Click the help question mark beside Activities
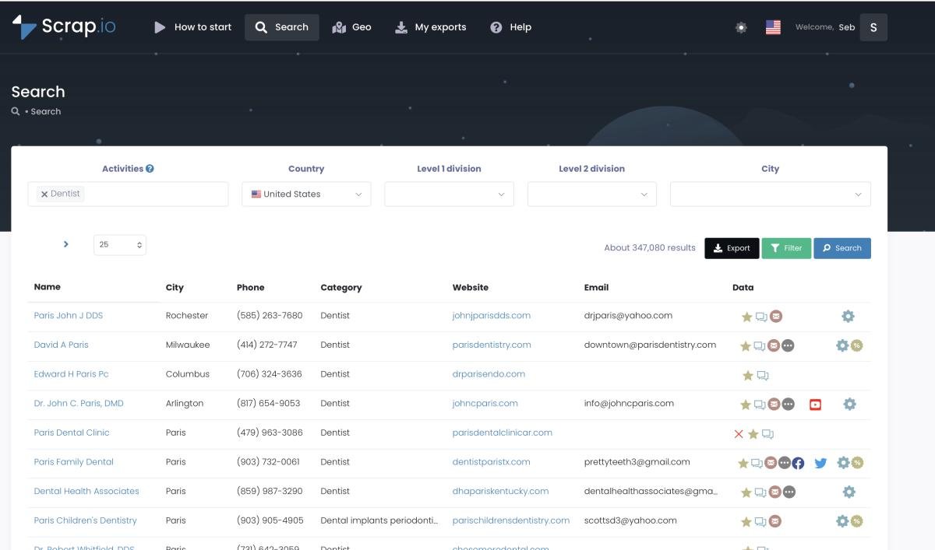Viewport: 935px width, 550px height. (x=150, y=169)
